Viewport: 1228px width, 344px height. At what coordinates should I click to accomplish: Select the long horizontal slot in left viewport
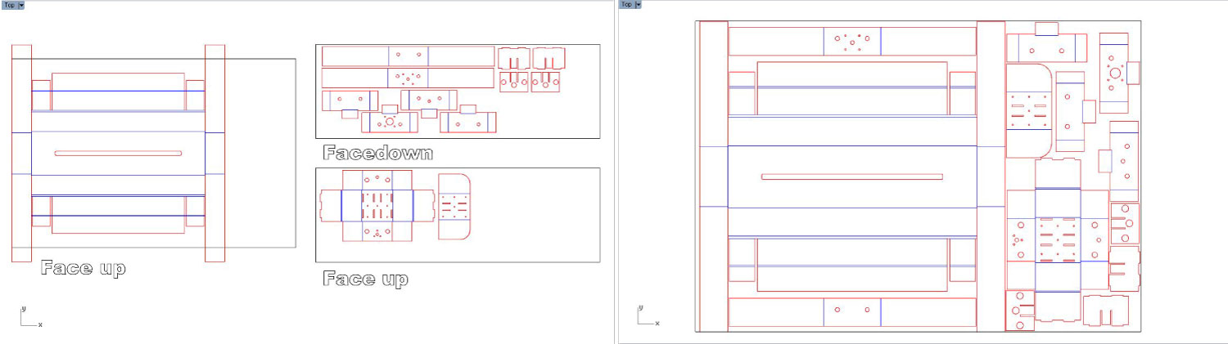[x=118, y=153]
